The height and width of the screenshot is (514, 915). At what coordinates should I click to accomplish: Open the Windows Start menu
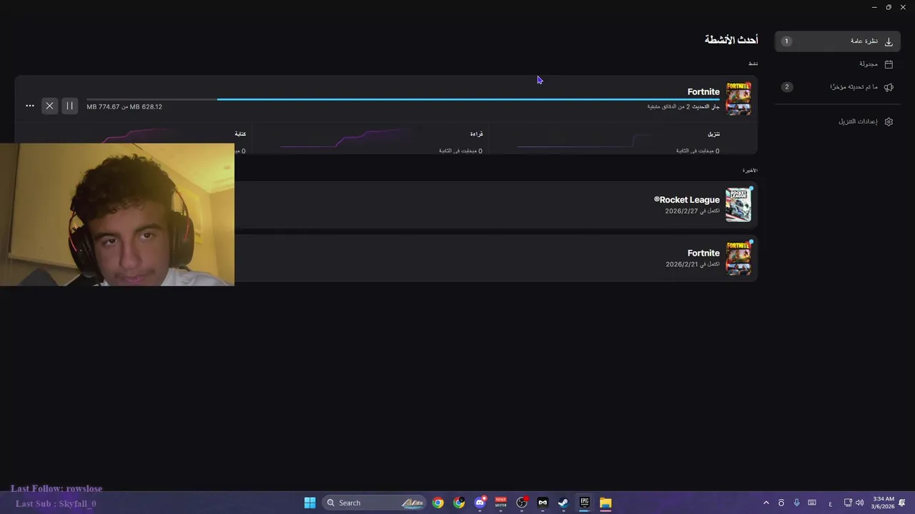[310, 503]
